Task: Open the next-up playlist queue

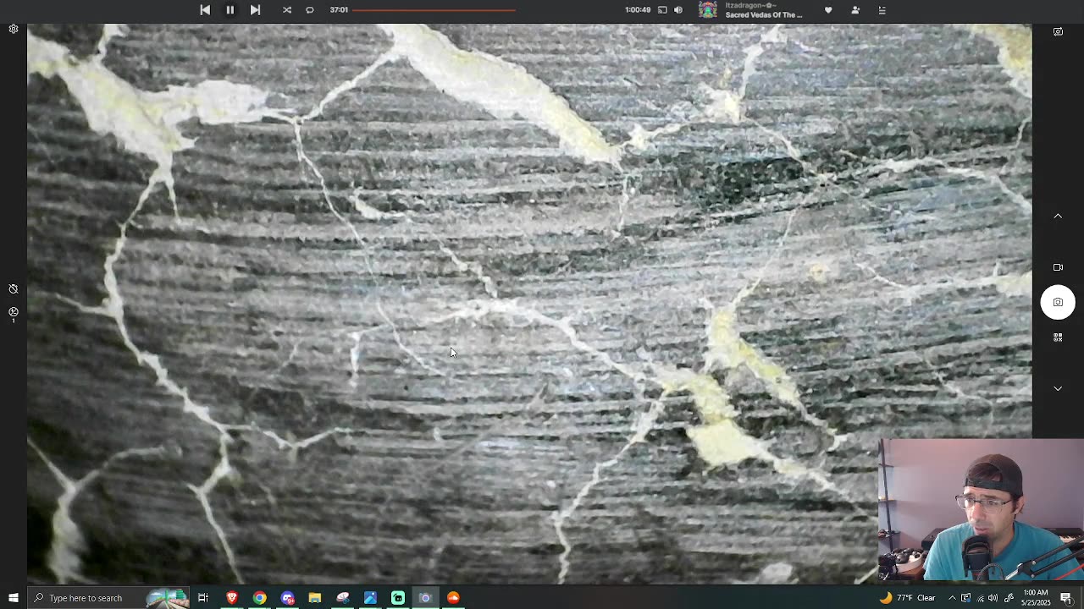Action: (882, 10)
